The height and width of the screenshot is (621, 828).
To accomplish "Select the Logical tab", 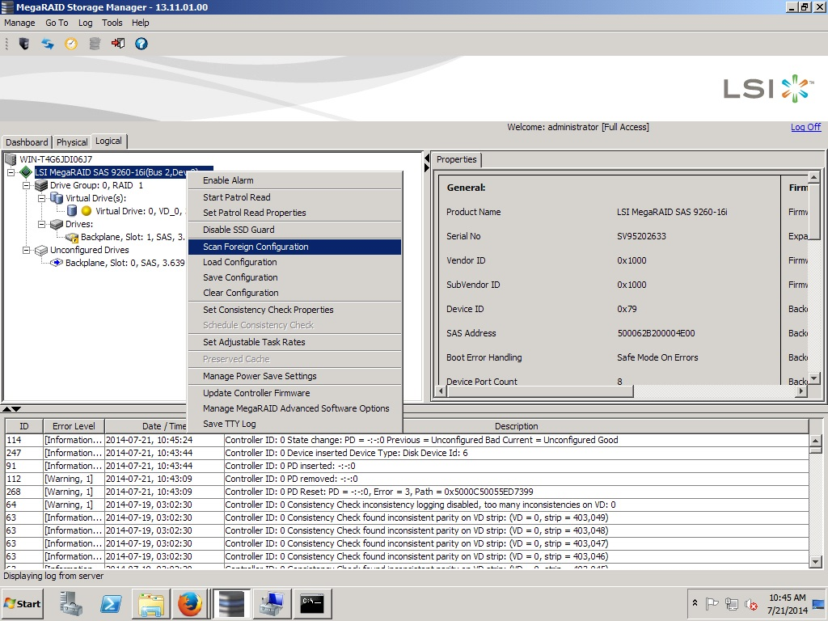I will point(109,141).
